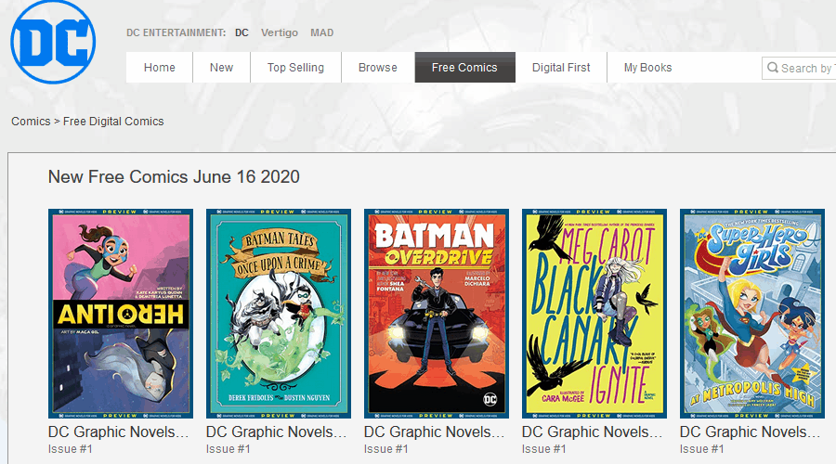Click Issue #1 under Black Canary Ignite
Screen dimensions: 836x464
(x=544, y=449)
